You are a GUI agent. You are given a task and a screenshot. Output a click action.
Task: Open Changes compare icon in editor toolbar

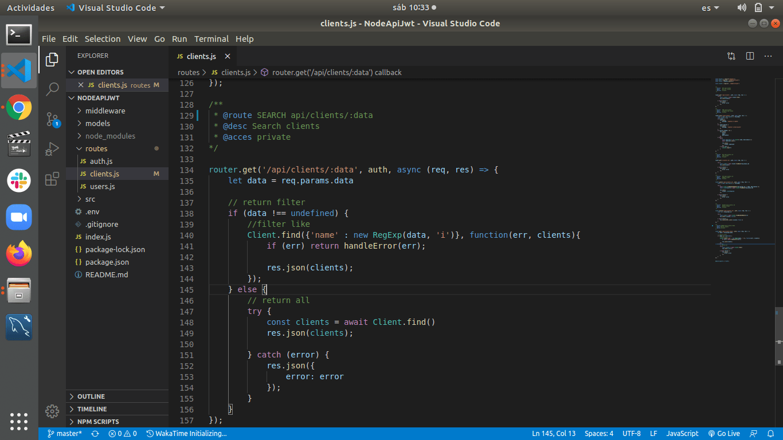(x=731, y=56)
